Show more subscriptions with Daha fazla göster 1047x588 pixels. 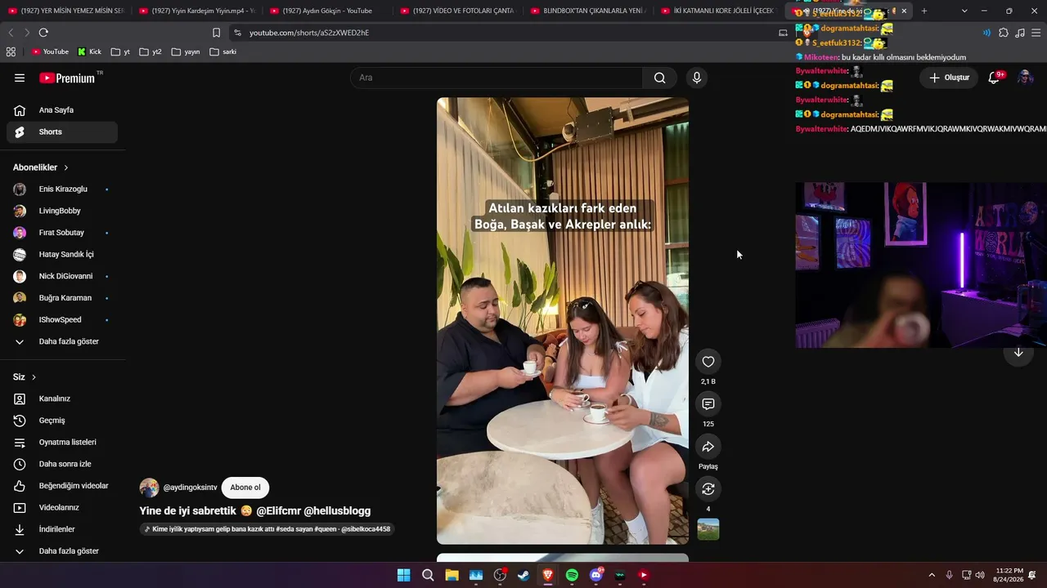click(x=62, y=341)
